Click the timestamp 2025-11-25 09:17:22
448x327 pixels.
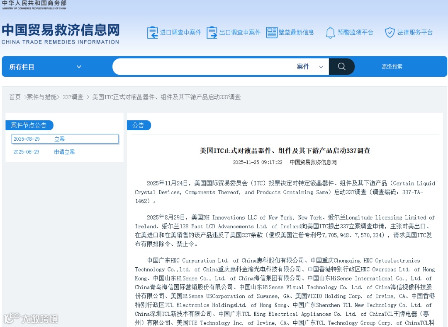258,162
